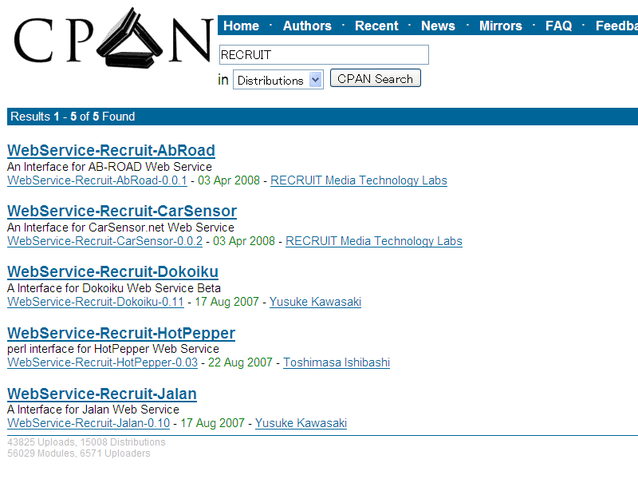Viewport: 638px width, 479px height.
Task: Click '56029 Modules, 6571 Uploaders' footer text
Action: click(x=78, y=453)
